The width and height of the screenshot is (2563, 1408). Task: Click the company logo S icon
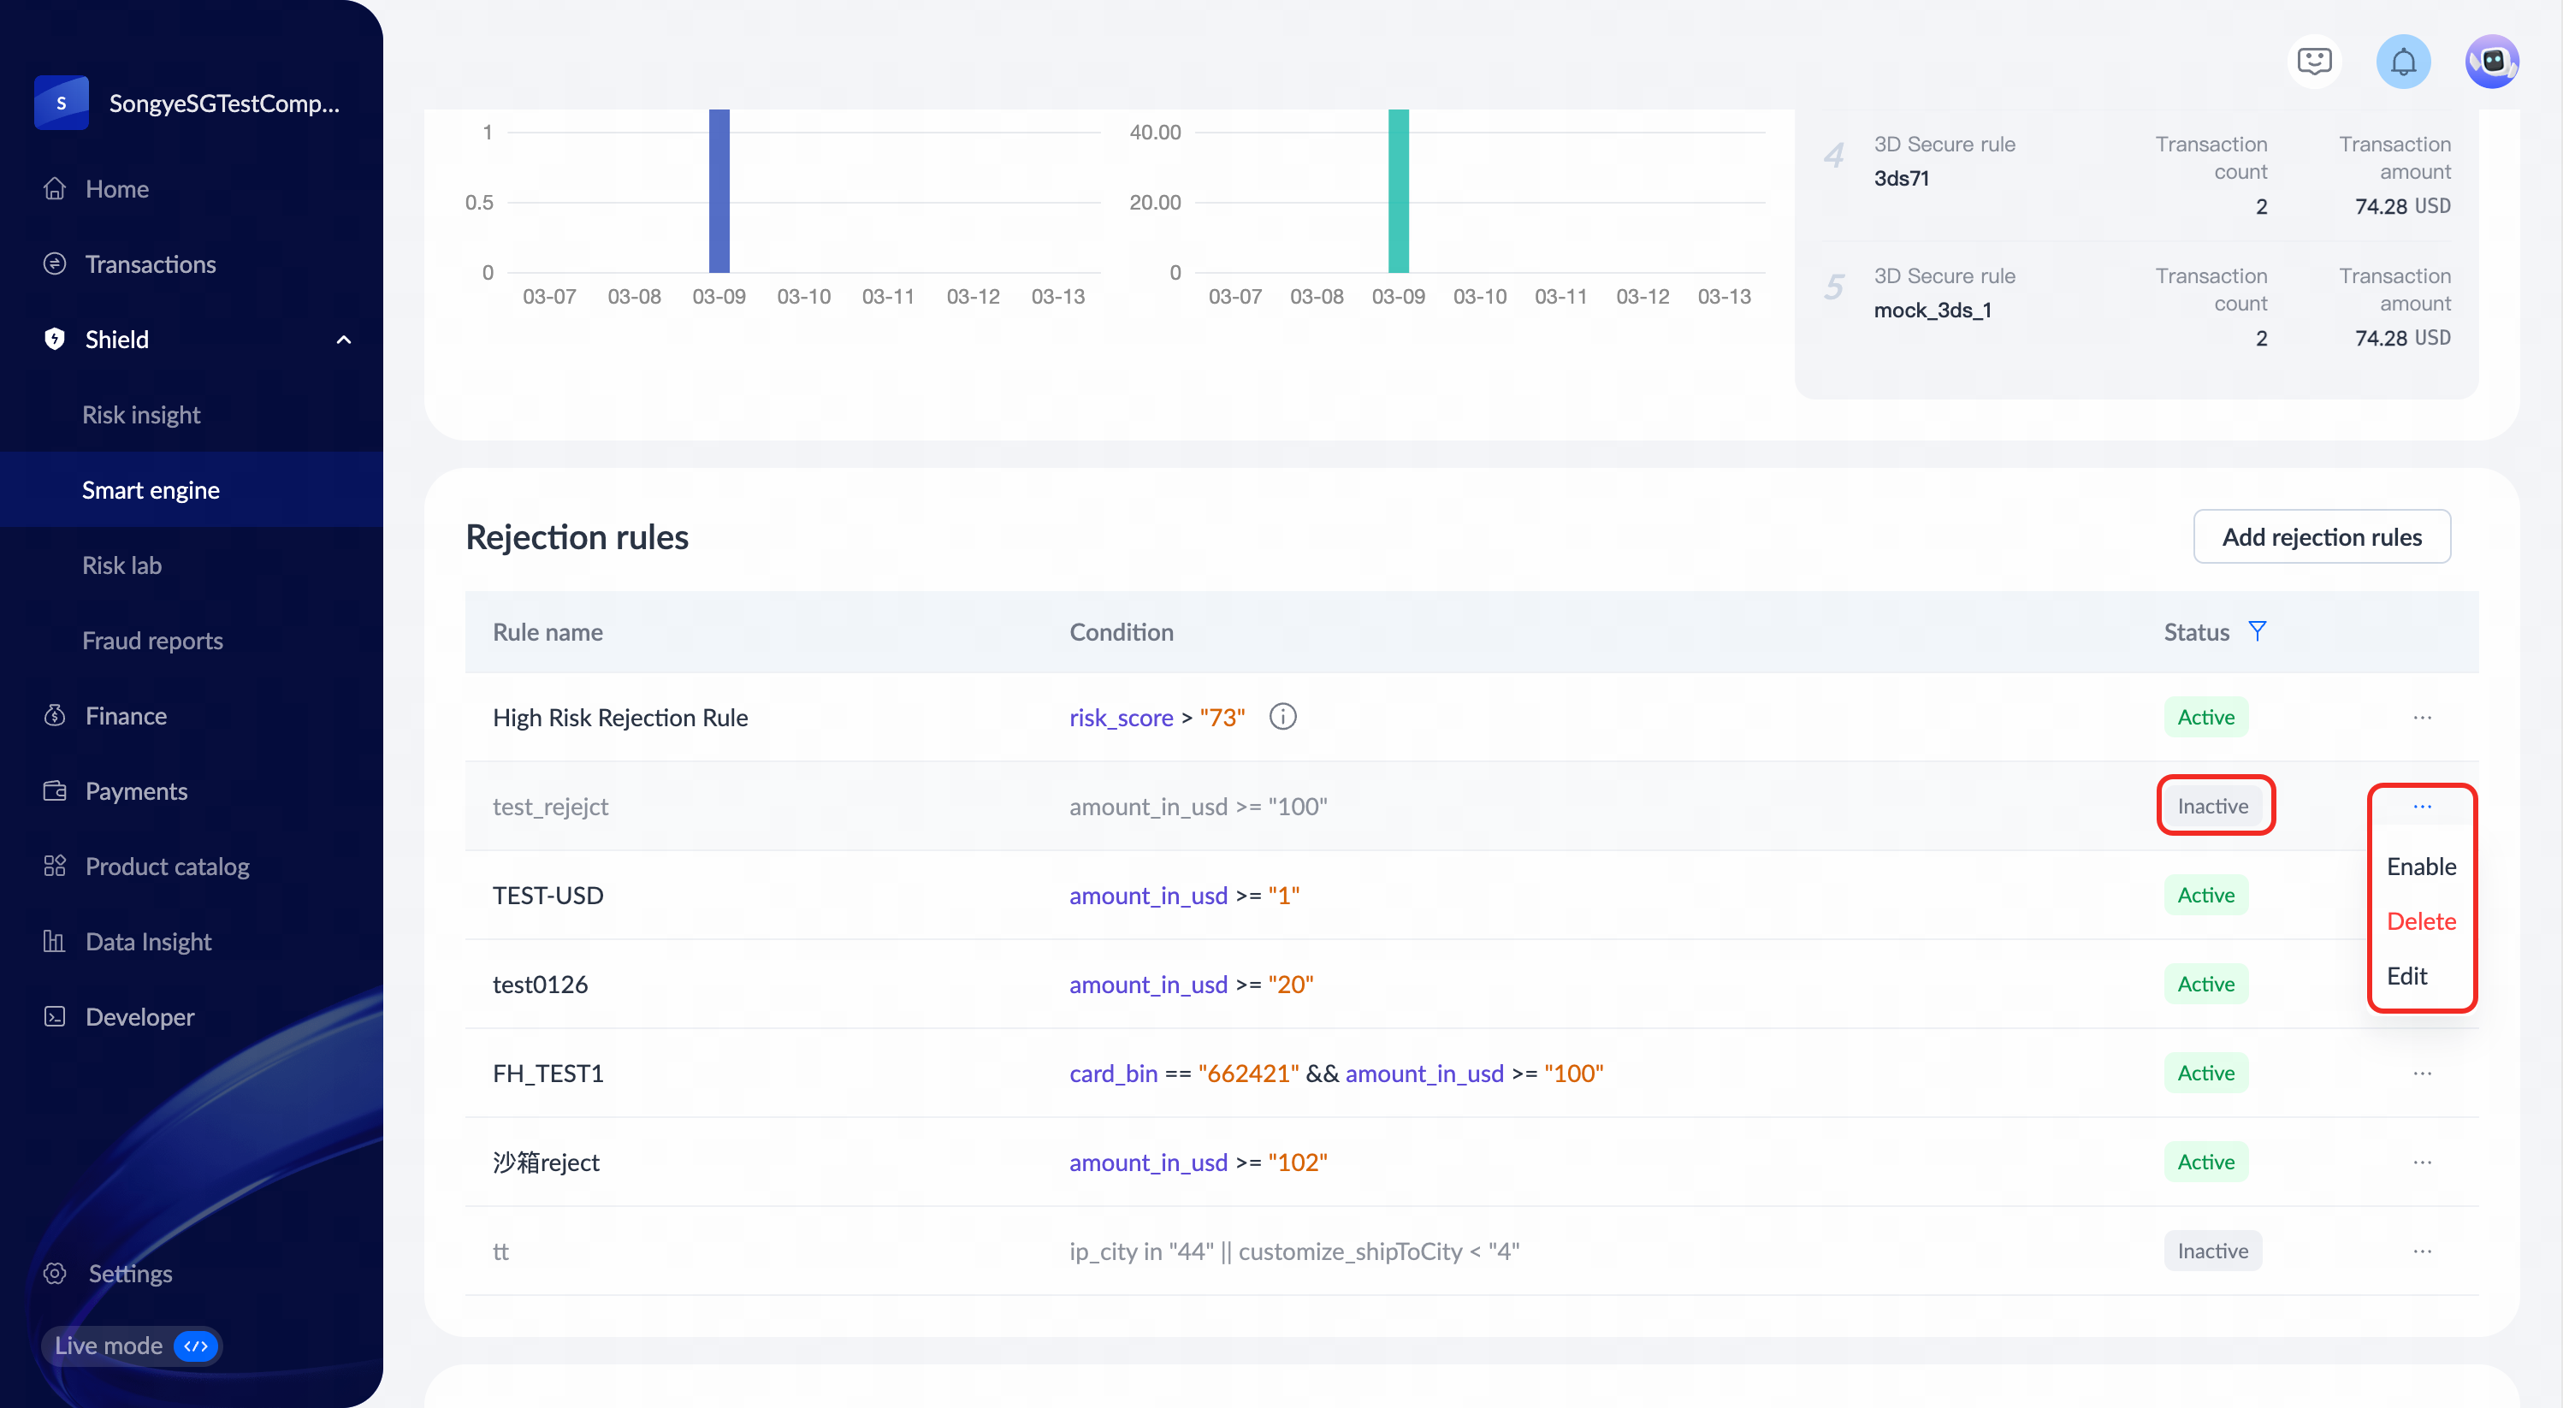[x=62, y=103]
